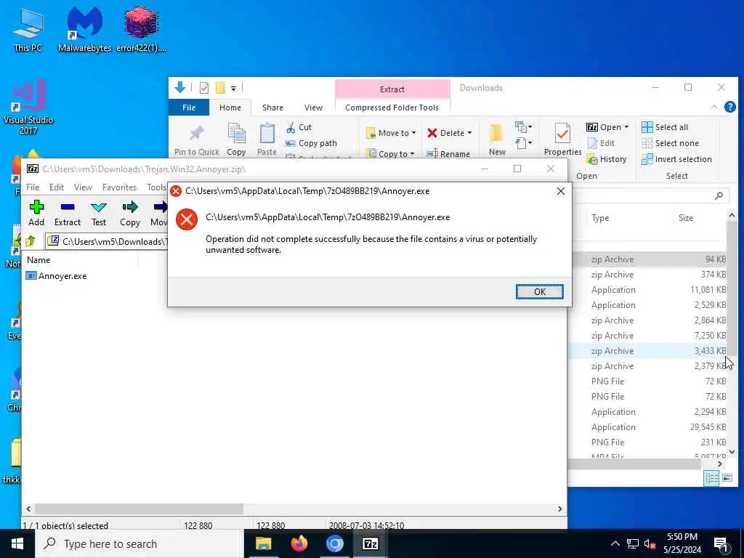Click the 7-Zip address path field
The image size is (744, 558).
pos(107,241)
